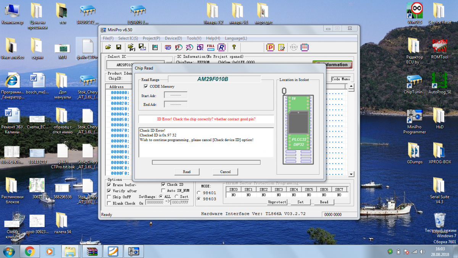Select the Корзина recycle bin icon
This screenshot has height=258, width=458.
coord(440,223)
